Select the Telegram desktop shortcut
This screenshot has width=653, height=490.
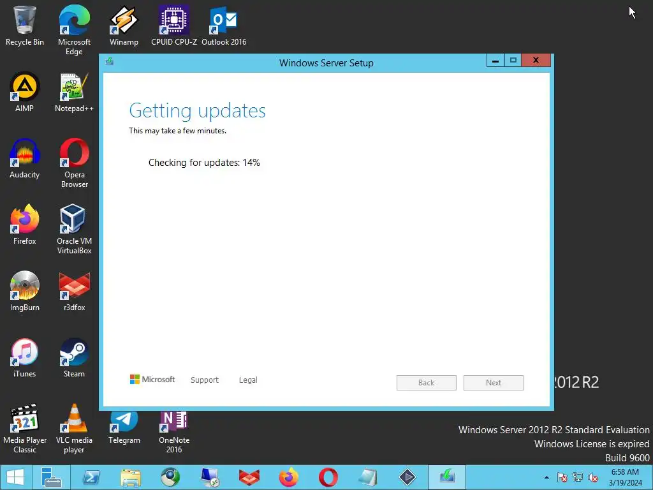(124, 428)
